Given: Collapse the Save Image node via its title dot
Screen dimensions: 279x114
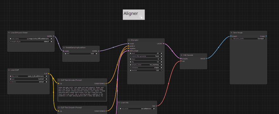Looking at the screenshot, I should tap(231, 33).
